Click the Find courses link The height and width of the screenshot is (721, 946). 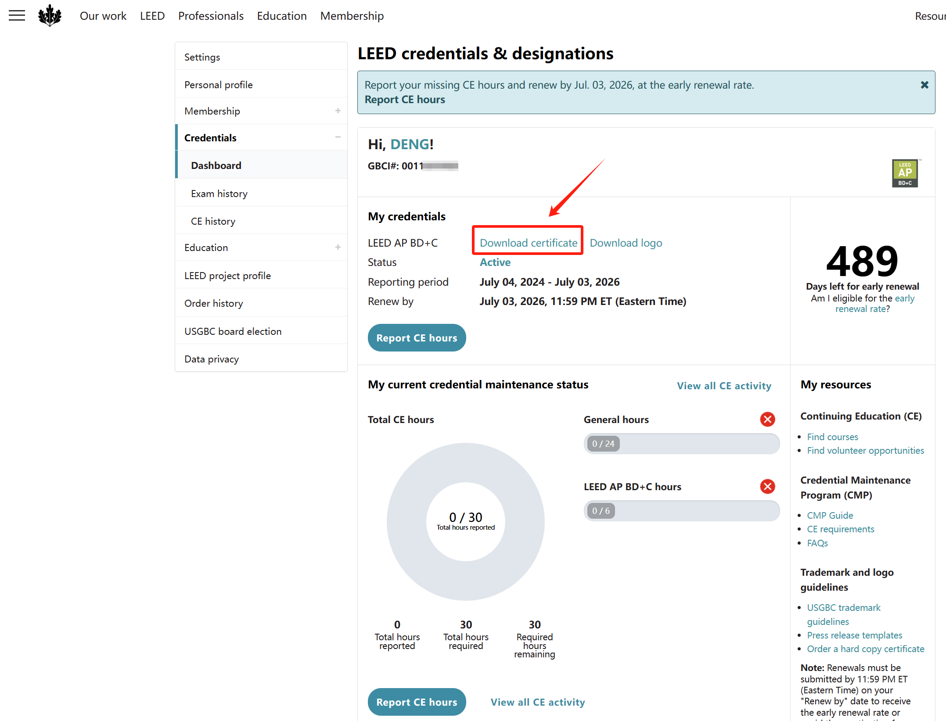832,437
